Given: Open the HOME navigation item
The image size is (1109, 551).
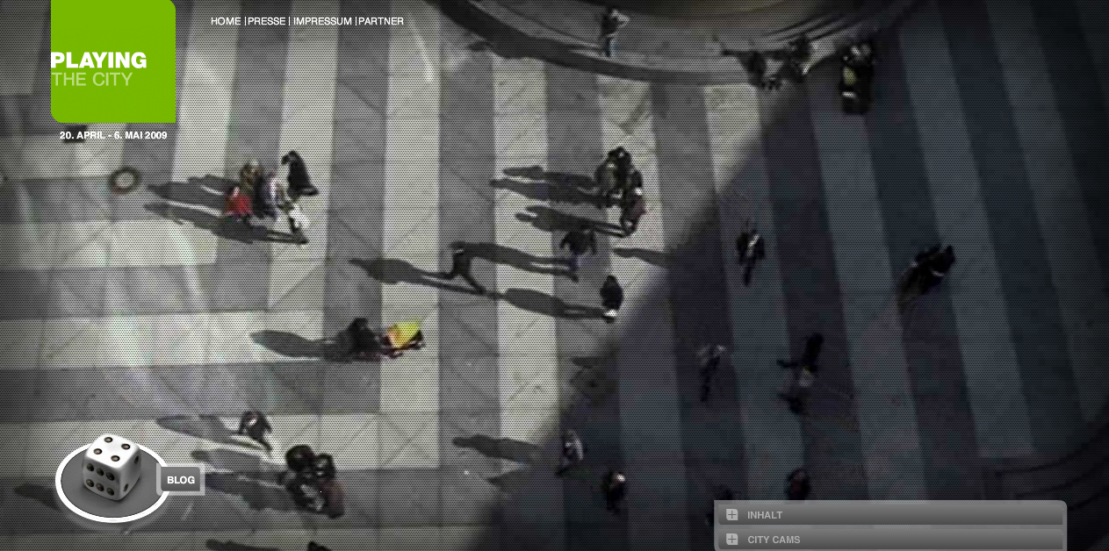Looking at the screenshot, I should click(x=226, y=21).
